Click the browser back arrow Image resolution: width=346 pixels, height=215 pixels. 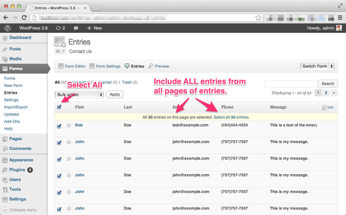coord(6,18)
